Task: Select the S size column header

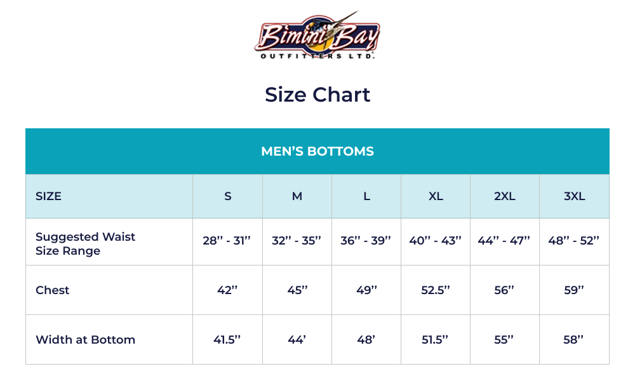Action: (x=227, y=196)
